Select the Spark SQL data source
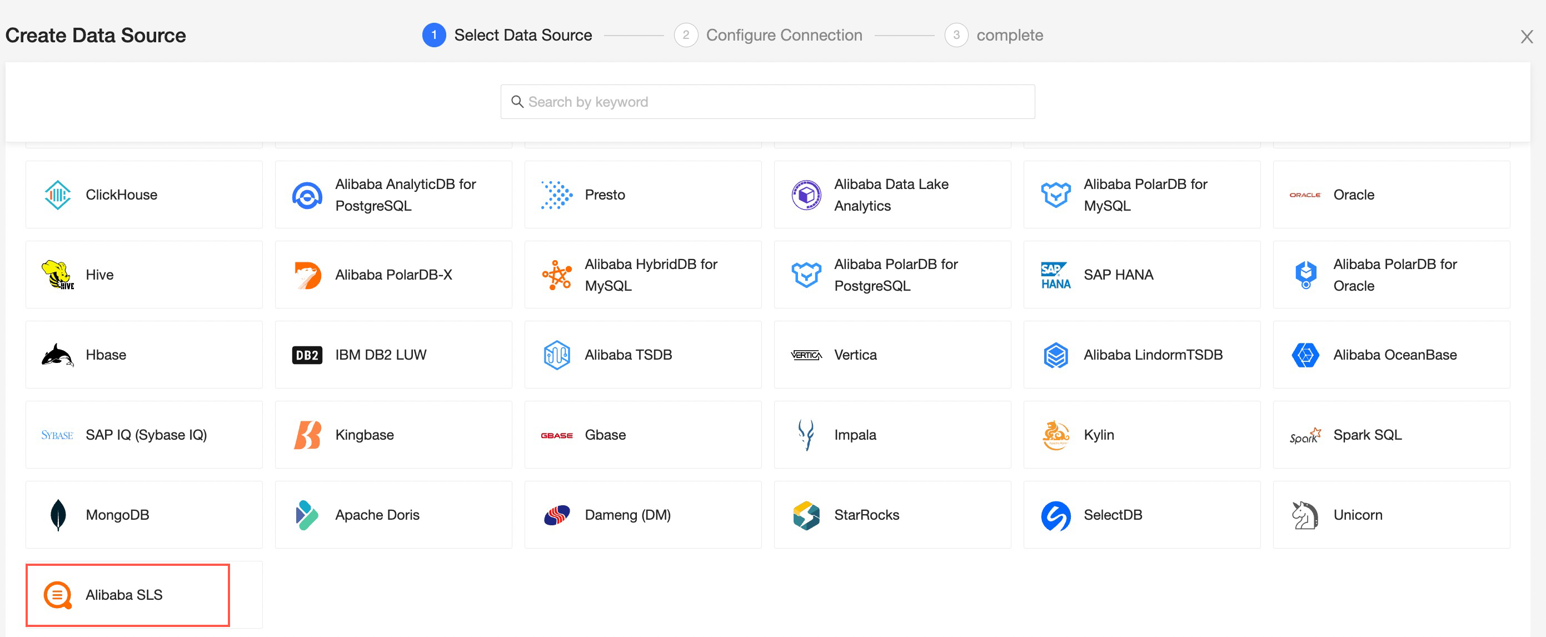The height and width of the screenshot is (637, 1546). [x=1390, y=435]
